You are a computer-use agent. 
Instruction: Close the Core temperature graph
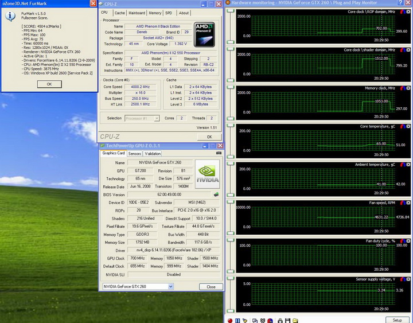408,127
